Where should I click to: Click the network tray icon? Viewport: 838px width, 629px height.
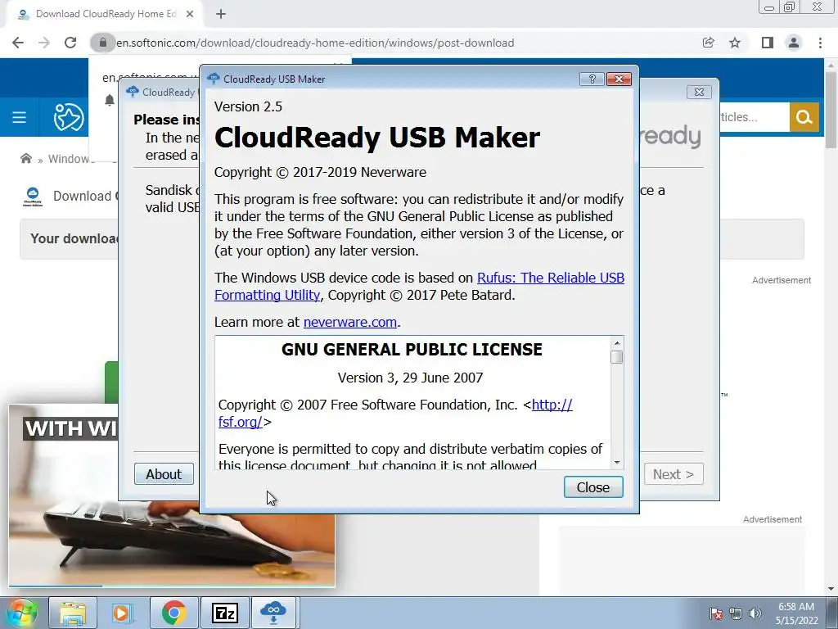coord(736,613)
